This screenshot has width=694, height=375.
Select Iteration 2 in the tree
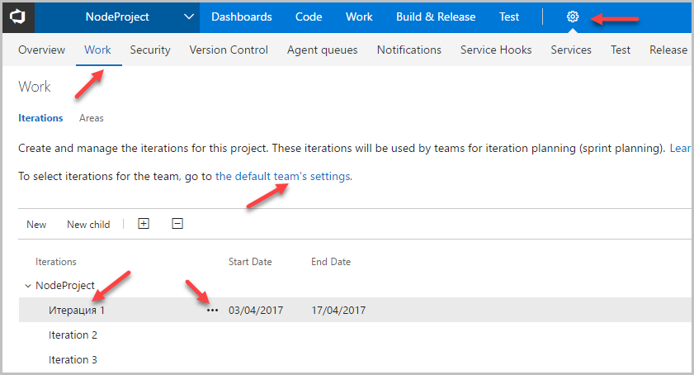pyautogui.click(x=73, y=335)
